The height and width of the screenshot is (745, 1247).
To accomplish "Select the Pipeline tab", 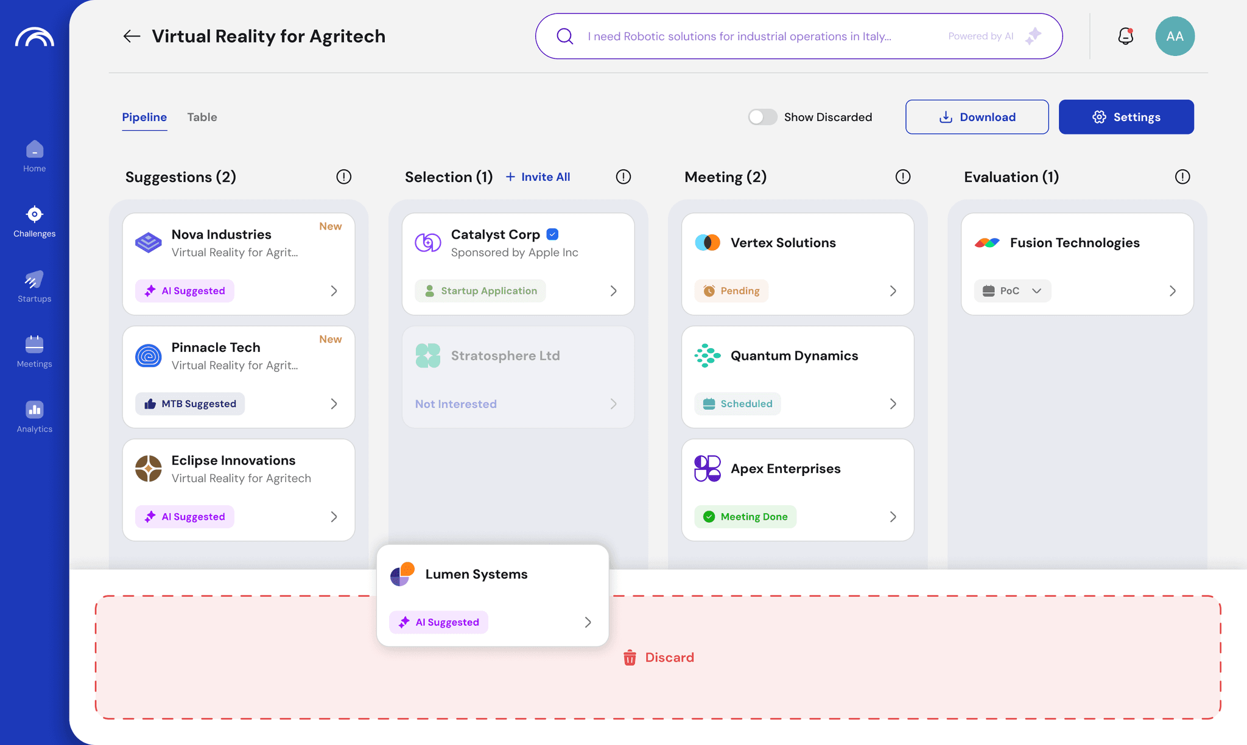I will pos(144,117).
